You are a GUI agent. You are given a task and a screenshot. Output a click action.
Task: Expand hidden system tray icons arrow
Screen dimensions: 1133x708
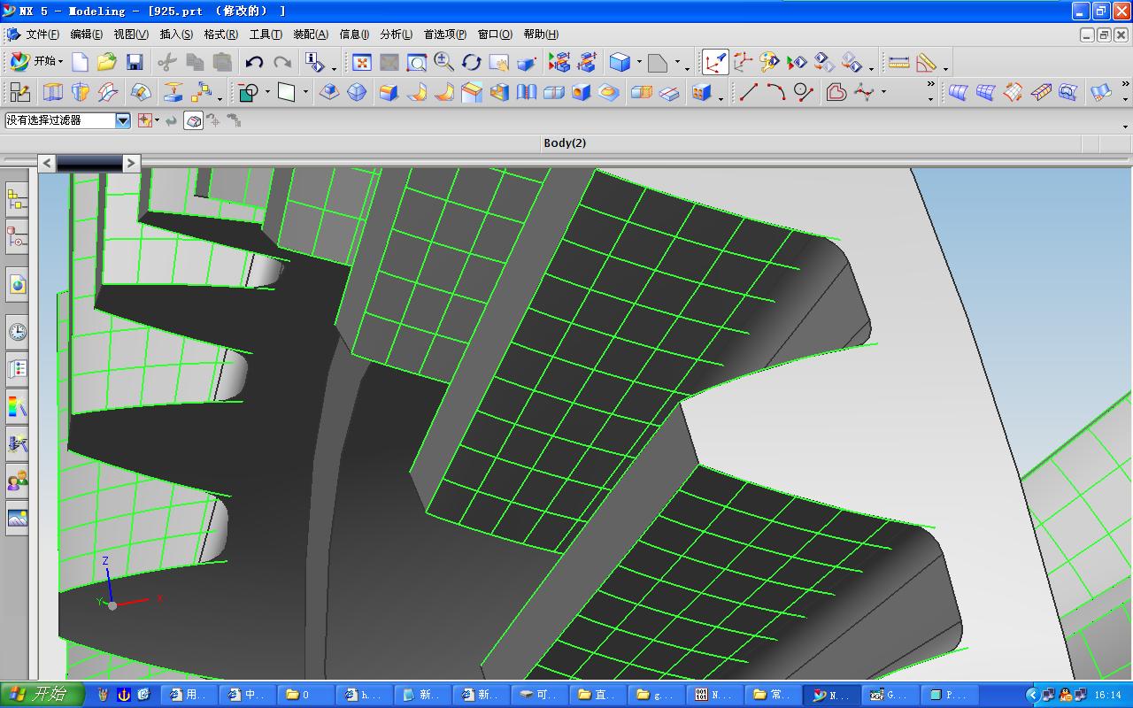(1032, 695)
